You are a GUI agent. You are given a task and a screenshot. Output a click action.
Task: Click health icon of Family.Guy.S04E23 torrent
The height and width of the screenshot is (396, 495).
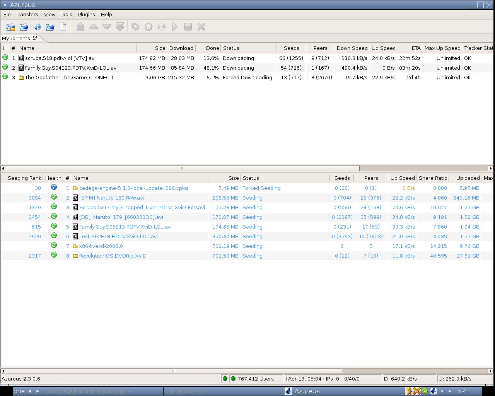(5, 67)
